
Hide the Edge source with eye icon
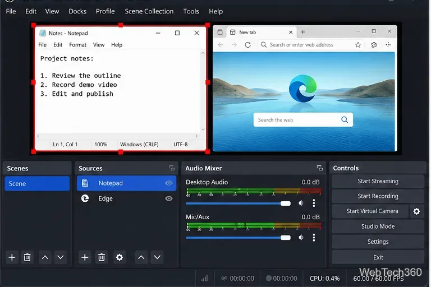click(x=169, y=198)
